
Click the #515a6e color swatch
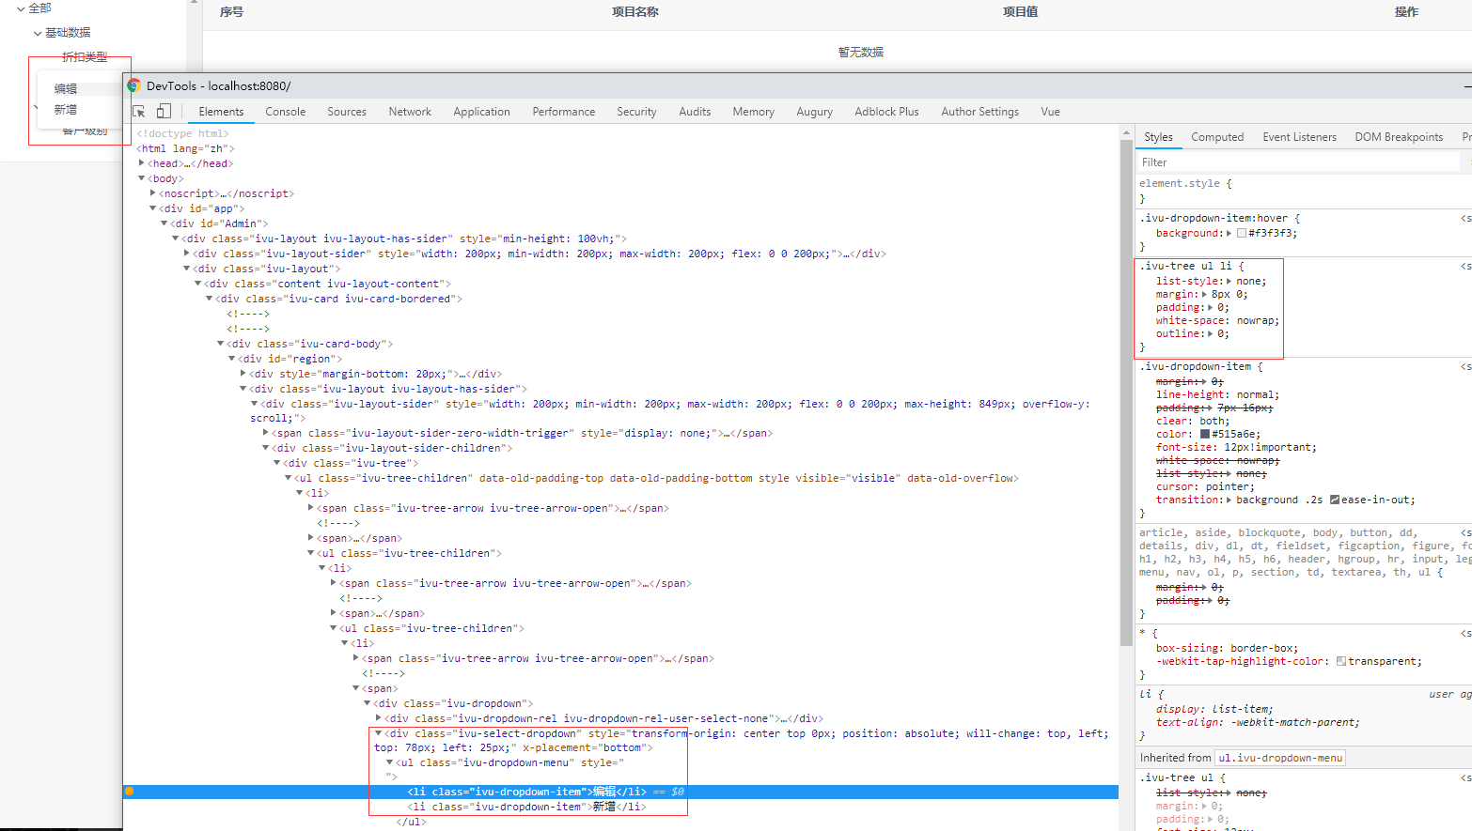coord(1205,434)
